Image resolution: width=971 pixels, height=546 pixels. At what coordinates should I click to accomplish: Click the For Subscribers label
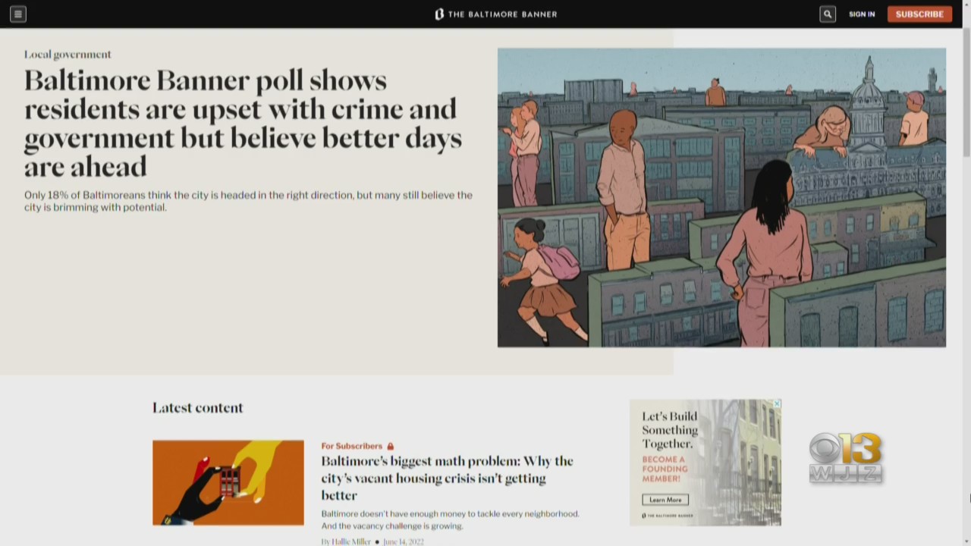351,446
